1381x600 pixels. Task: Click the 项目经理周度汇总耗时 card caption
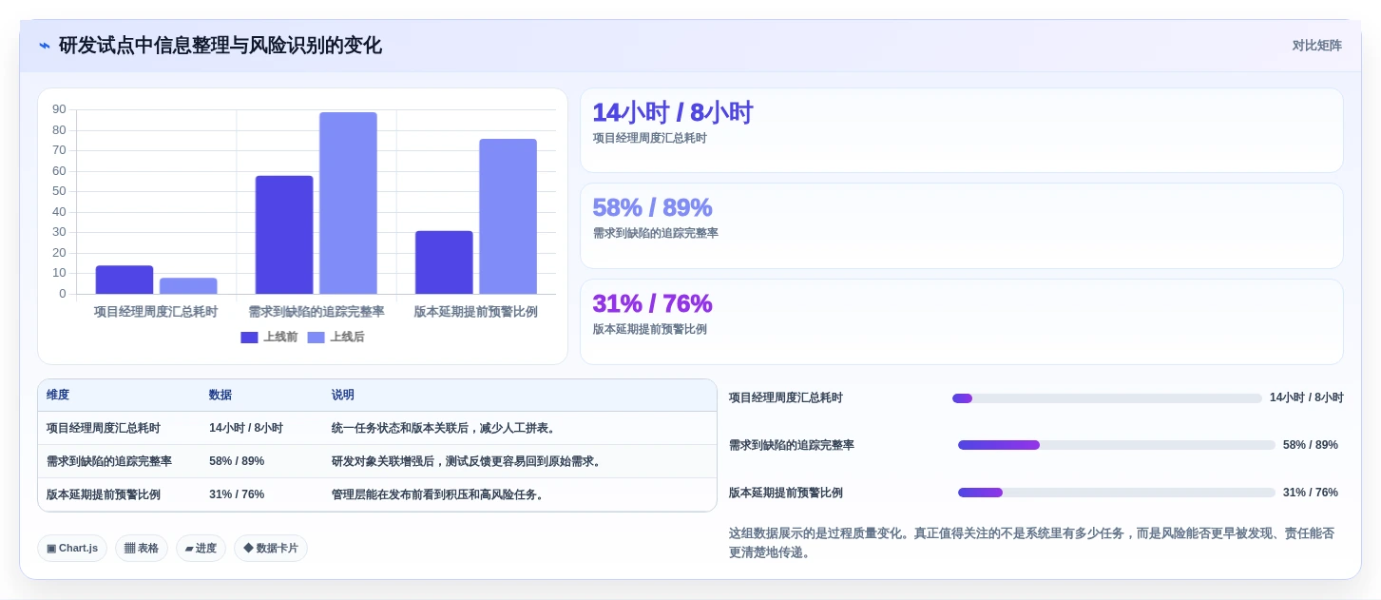[x=650, y=138]
